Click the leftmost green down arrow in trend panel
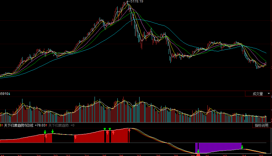This screenshot has width=272, height=156. point(45,132)
